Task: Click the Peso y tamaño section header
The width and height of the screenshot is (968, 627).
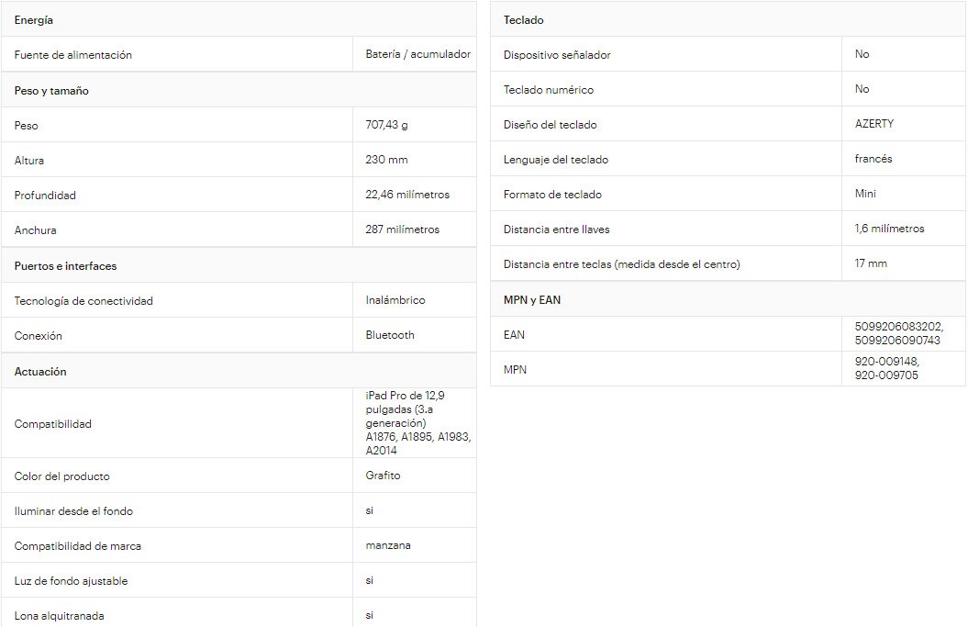Action: (x=51, y=91)
